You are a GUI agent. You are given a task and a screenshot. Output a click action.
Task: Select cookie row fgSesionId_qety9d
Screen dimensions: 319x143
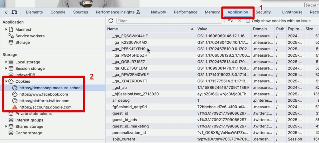click(x=212, y=107)
